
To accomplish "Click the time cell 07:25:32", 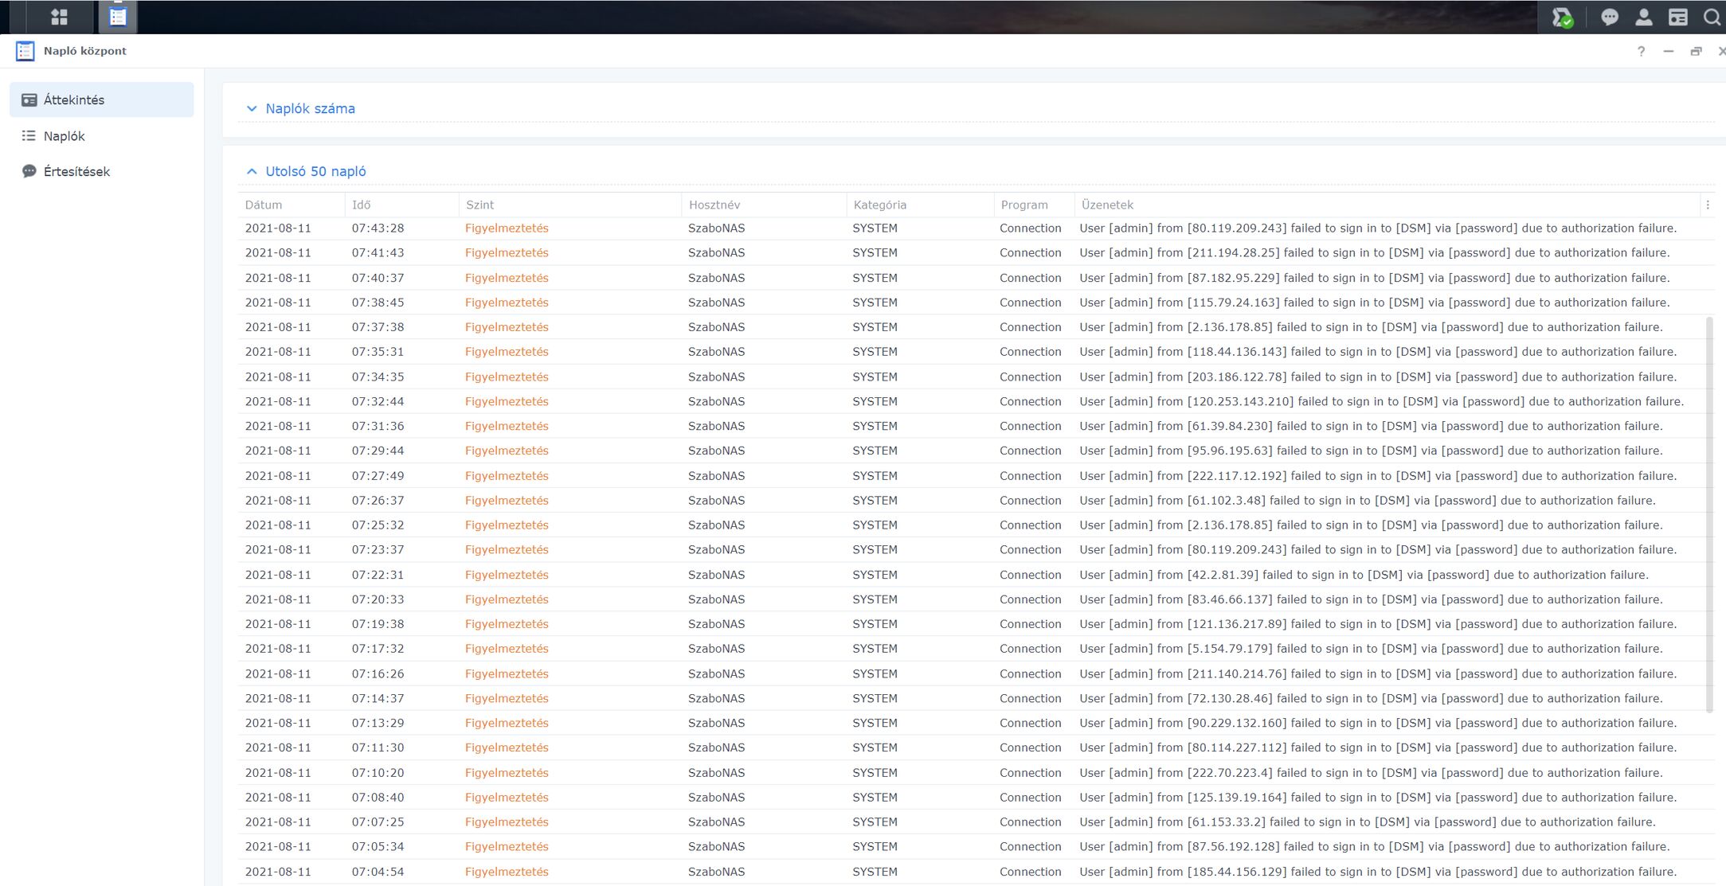I will pyautogui.click(x=378, y=525).
